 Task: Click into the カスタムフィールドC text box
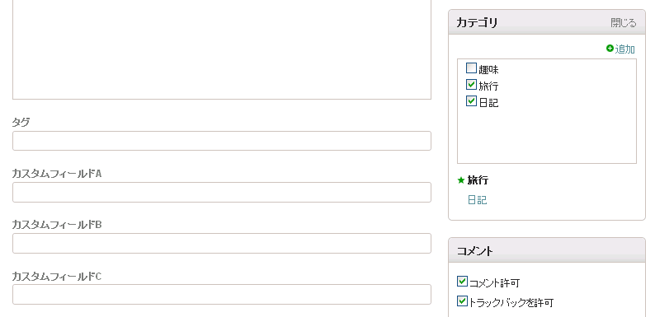[222, 295]
